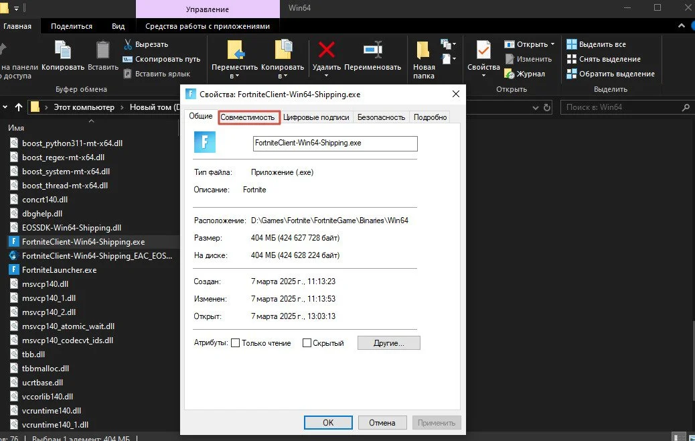Viewport: 695px width, 441px height.
Task: Click the refresh icon by address bar
Action: [547, 107]
